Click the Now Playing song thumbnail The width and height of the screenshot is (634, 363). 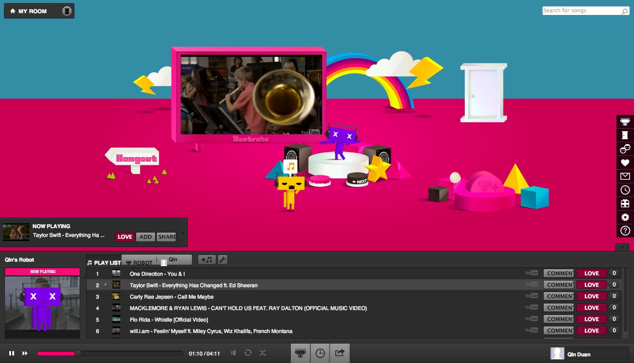click(x=16, y=232)
